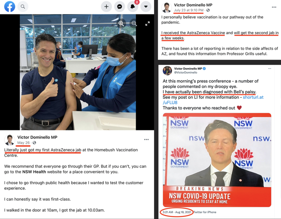Open the create plus button
The width and height of the screenshot is (281, 219).
click(x=106, y=7)
